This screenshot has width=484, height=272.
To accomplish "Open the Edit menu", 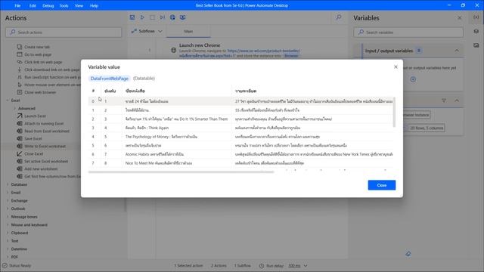I will 33,5.
